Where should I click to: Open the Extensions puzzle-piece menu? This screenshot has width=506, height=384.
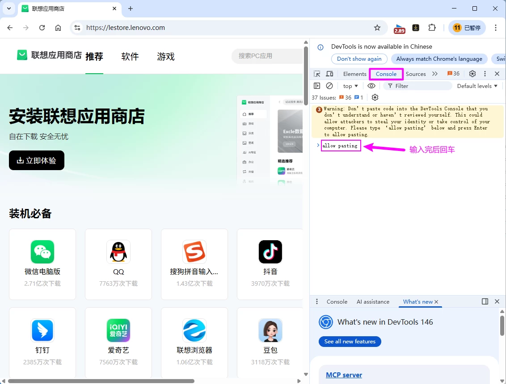[432, 28]
